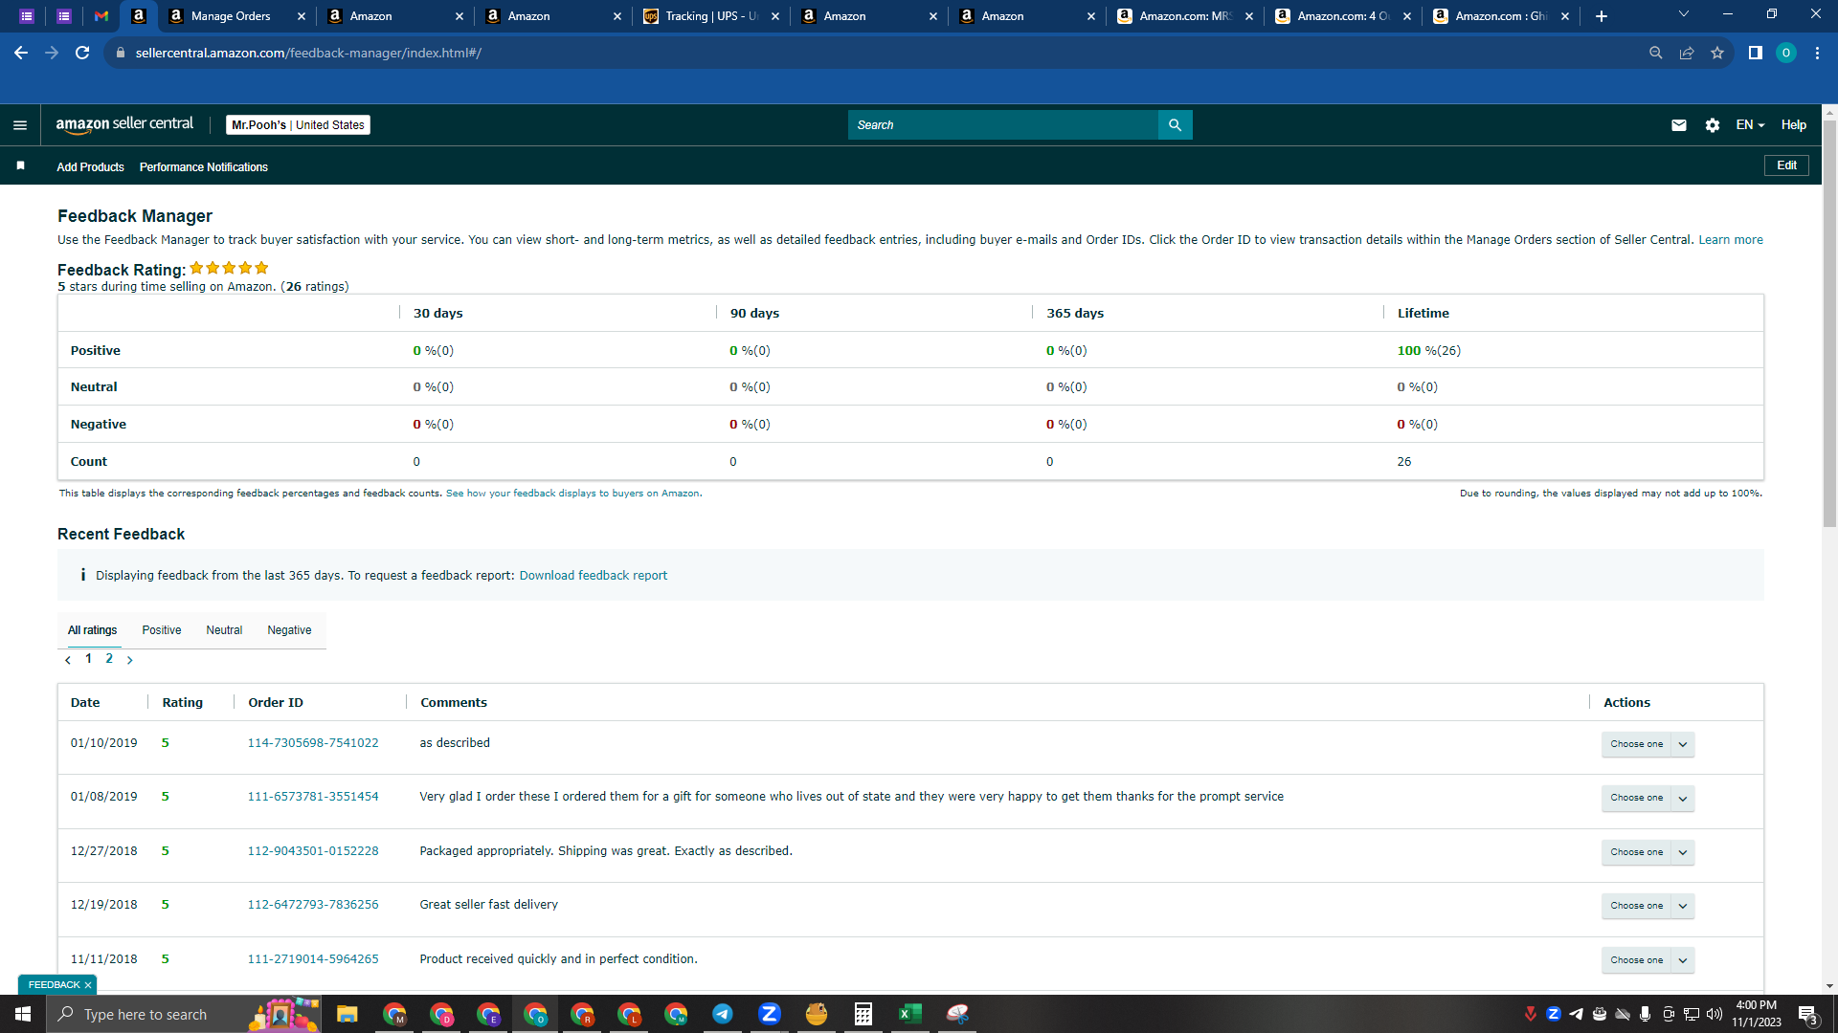Go to next feedback page arrow
Image resolution: width=1838 pixels, height=1033 pixels.
coord(130,660)
